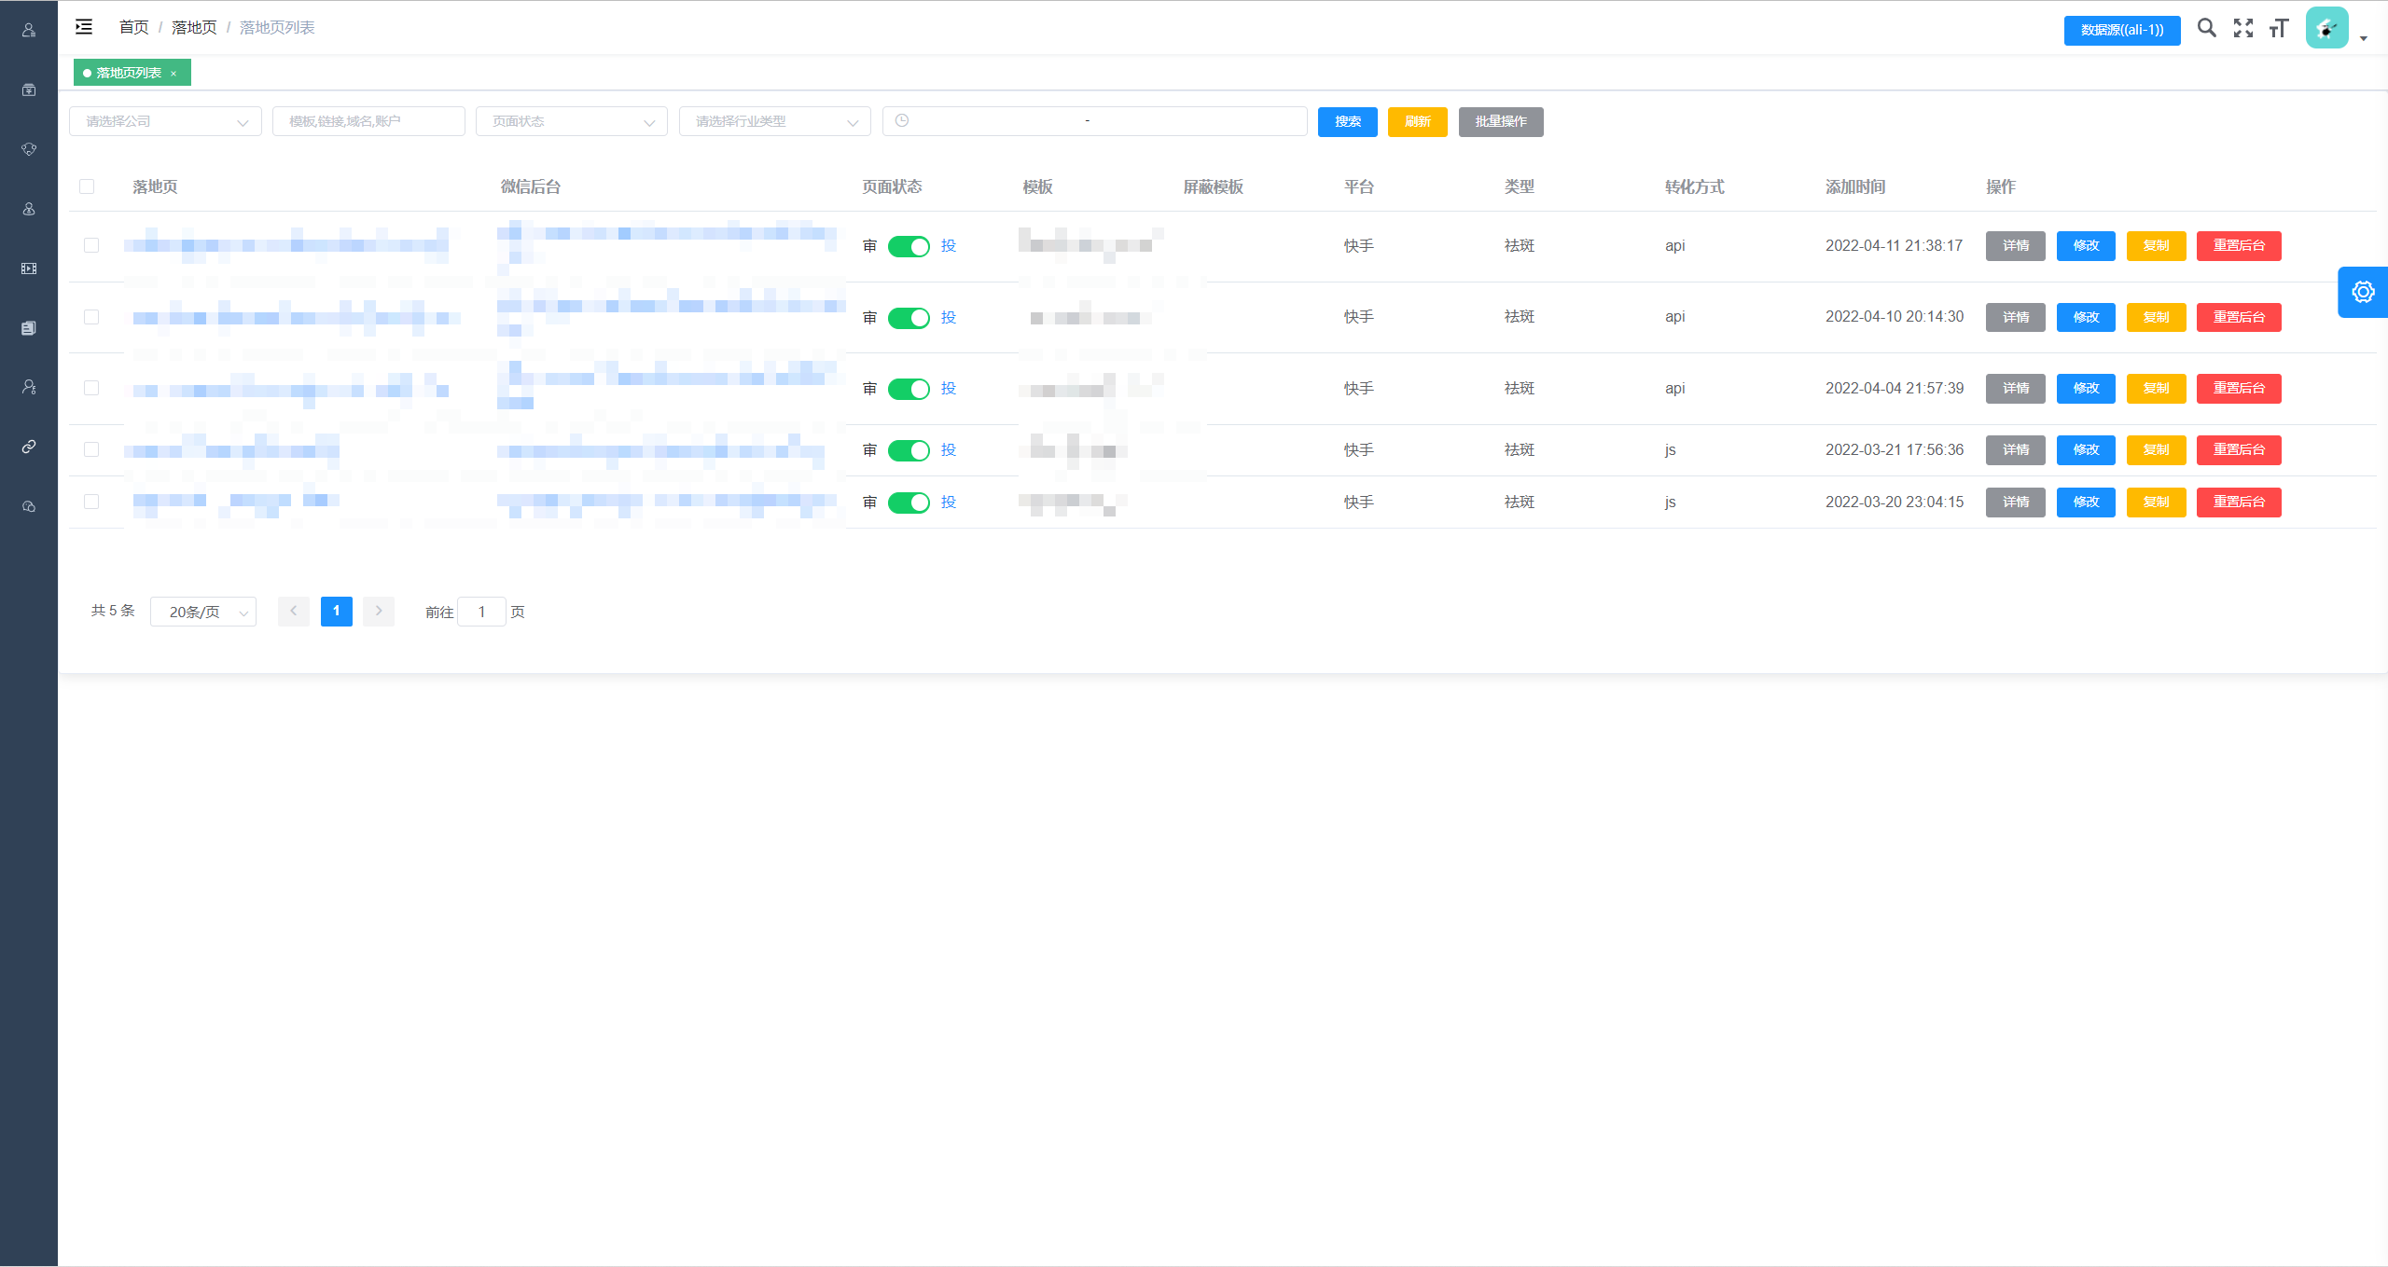Open the floating settings gear panel
The width and height of the screenshot is (2388, 1267).
click(2363, 292)
